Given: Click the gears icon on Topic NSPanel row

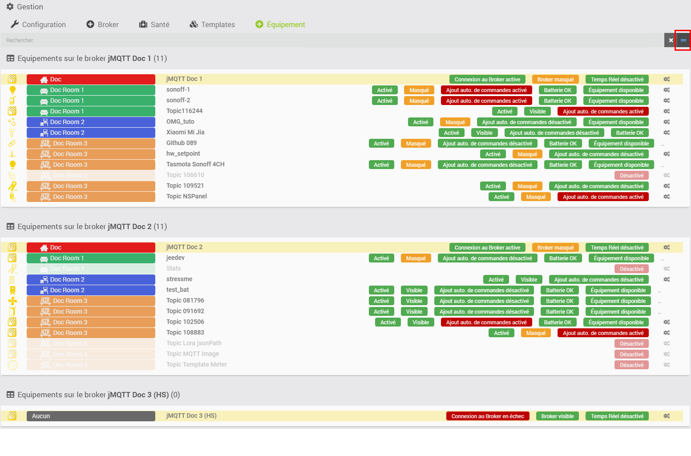Looking at the screenshot, I should [x=667, y=197].
